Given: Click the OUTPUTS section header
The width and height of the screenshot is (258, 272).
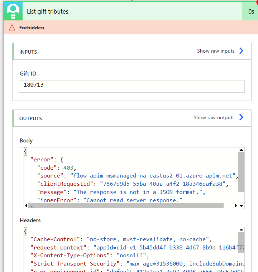Looking at the screenshot, I should [x=30, y=118].
